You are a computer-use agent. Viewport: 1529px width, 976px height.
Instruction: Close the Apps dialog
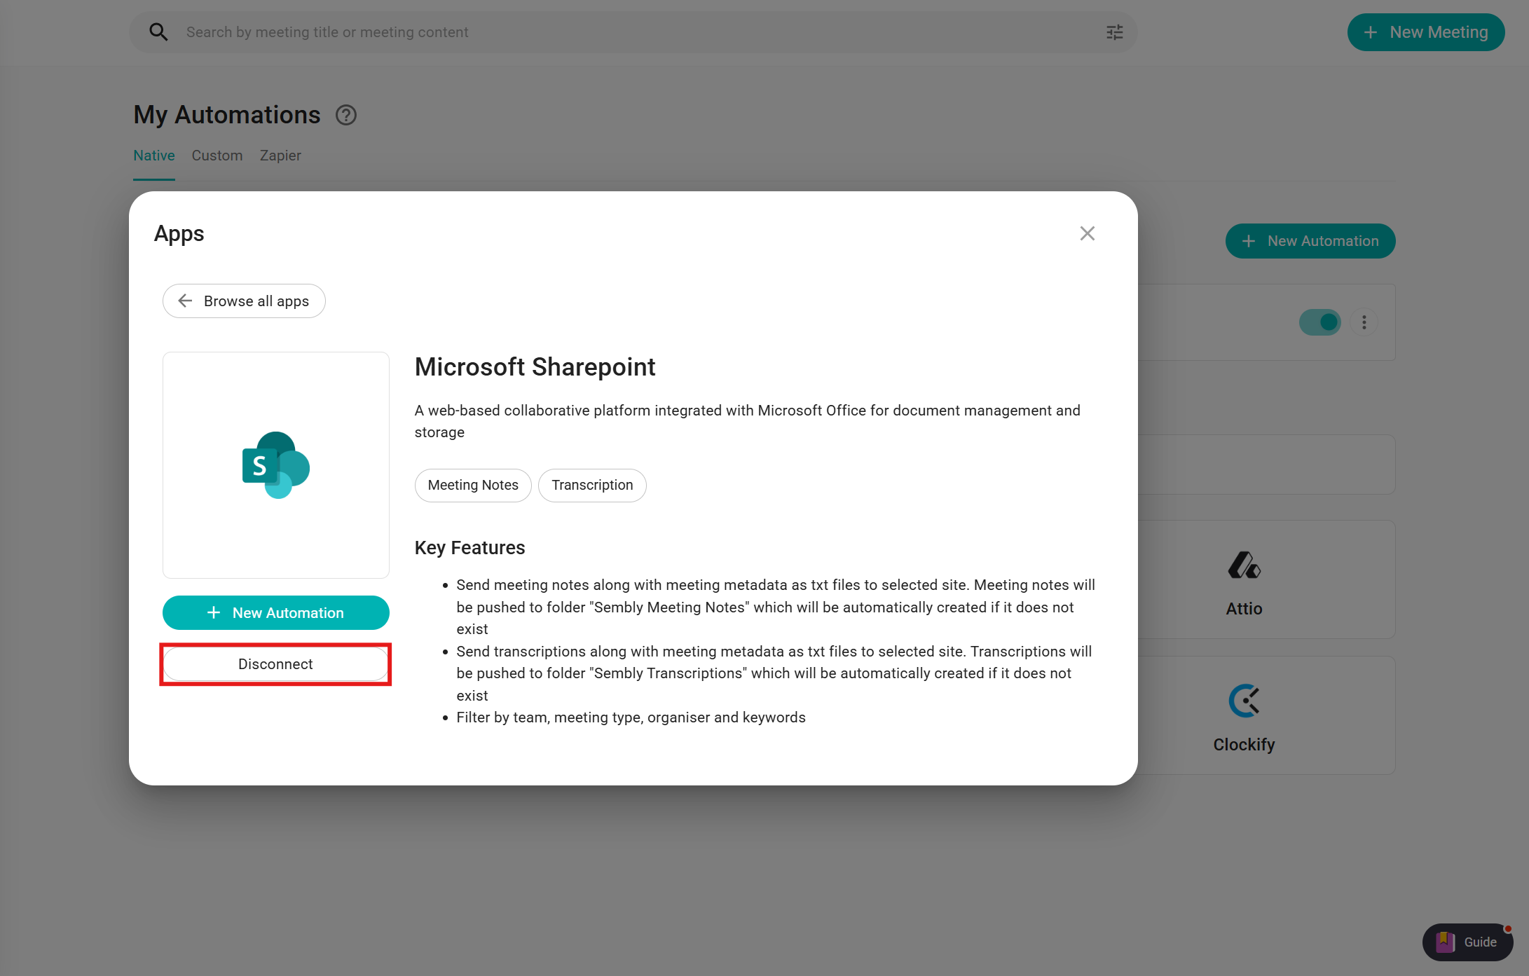(1087, 233)
